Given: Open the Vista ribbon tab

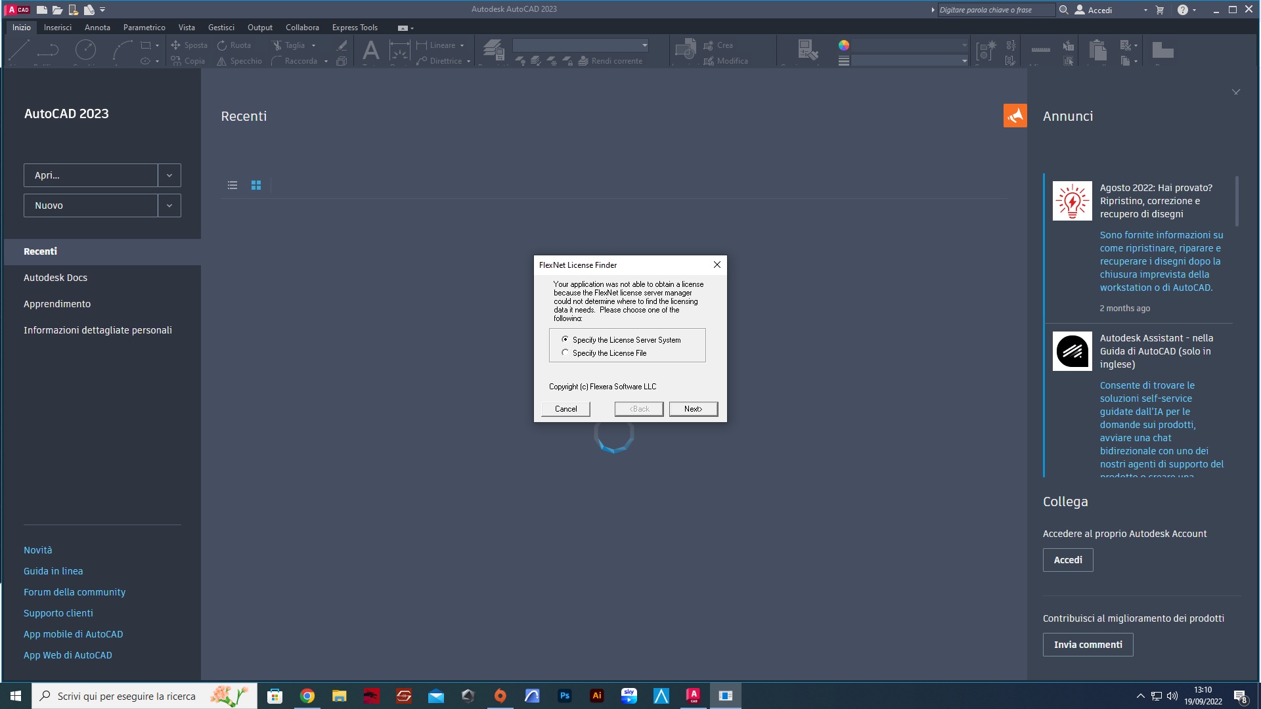Looking at the screenshot, I should pos(187,28).
